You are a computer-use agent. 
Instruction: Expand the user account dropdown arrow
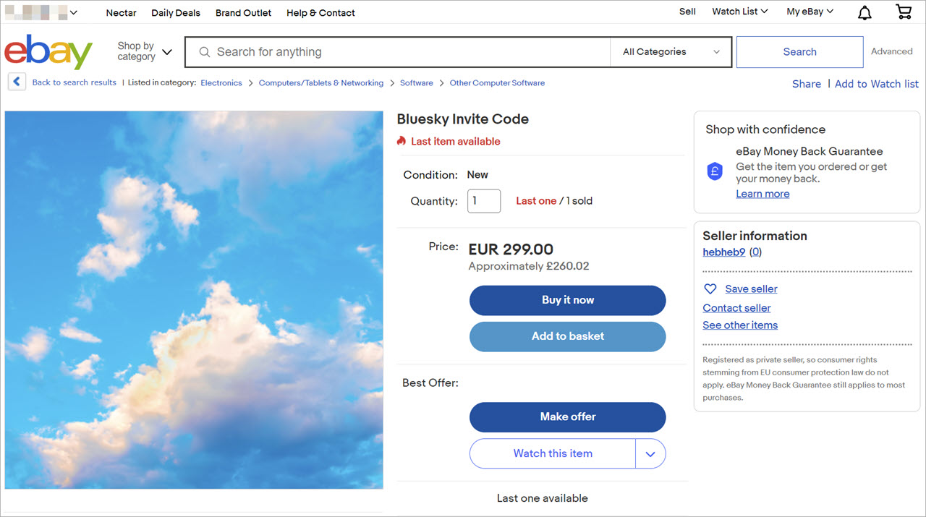pyautogui.click(x=73, y=12)
